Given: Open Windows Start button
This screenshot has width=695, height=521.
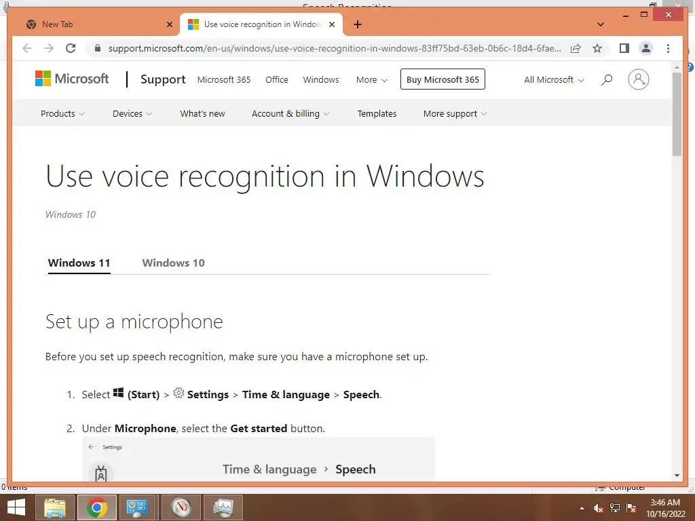Looking at the screenshot, I should (x=16, y=507).
